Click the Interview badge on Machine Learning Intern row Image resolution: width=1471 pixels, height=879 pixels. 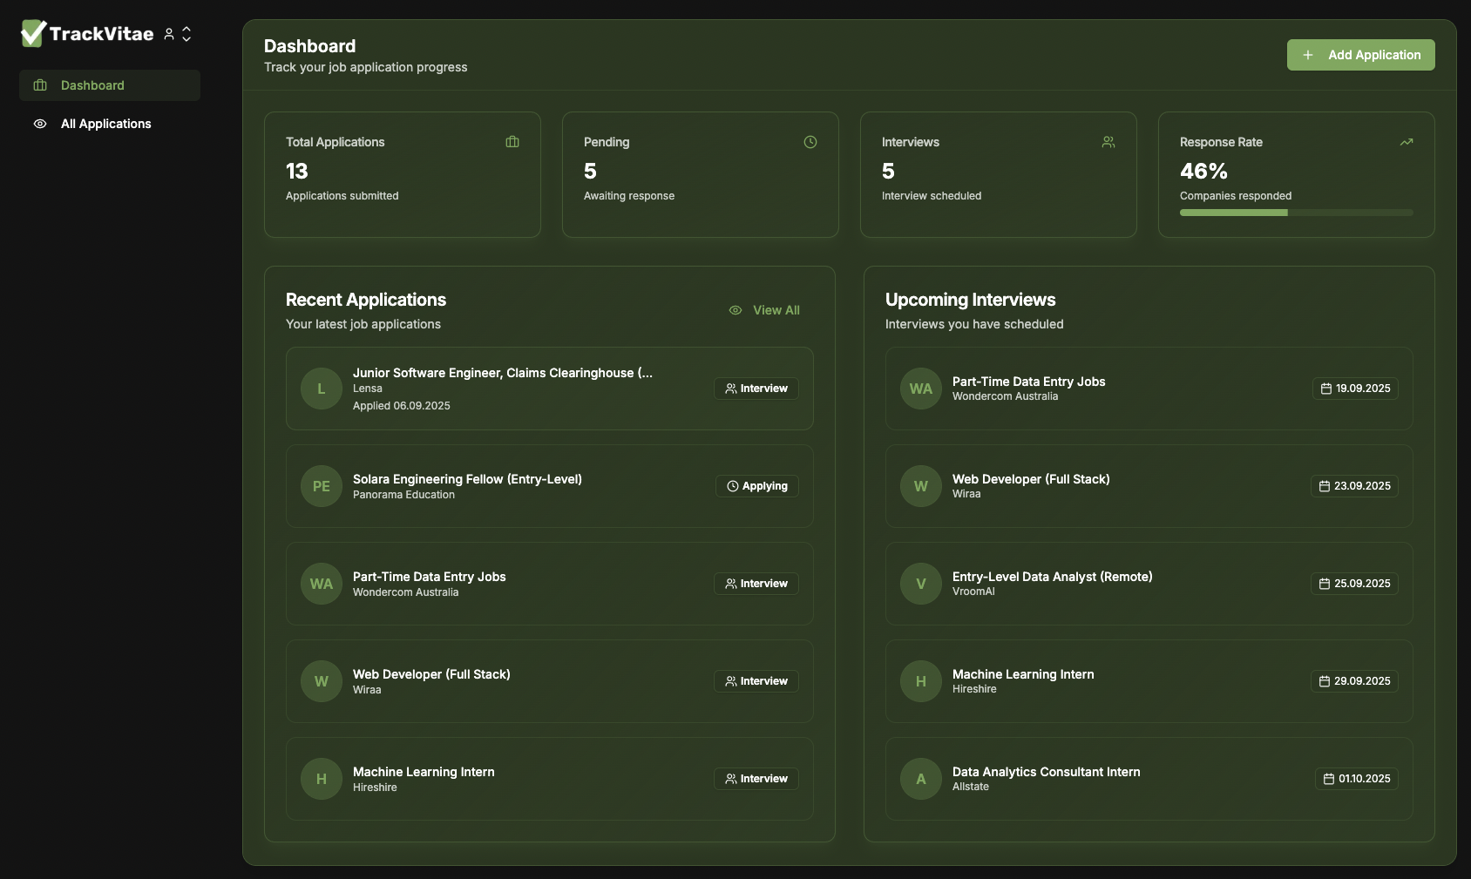point(755,779)
